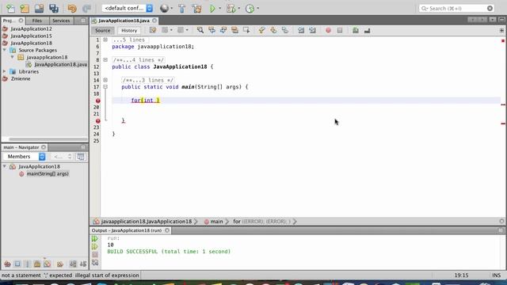Collapse the Source Packages node

[5, 50]
